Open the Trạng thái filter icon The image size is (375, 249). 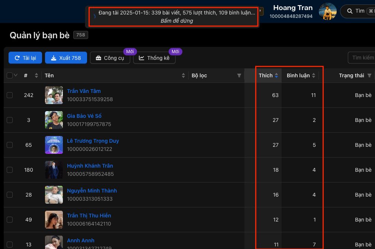369,75
